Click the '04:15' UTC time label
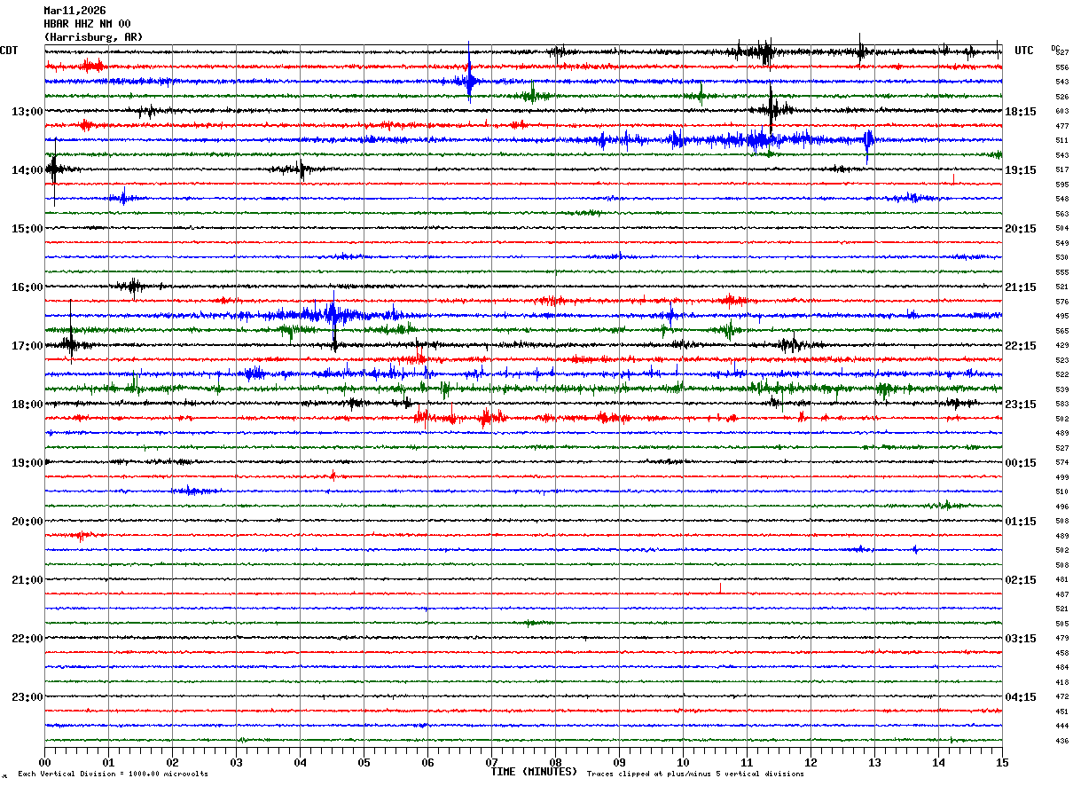The height and width of the screenshot is (786, 1073). pyautogui.click(x=1021, y=697)
